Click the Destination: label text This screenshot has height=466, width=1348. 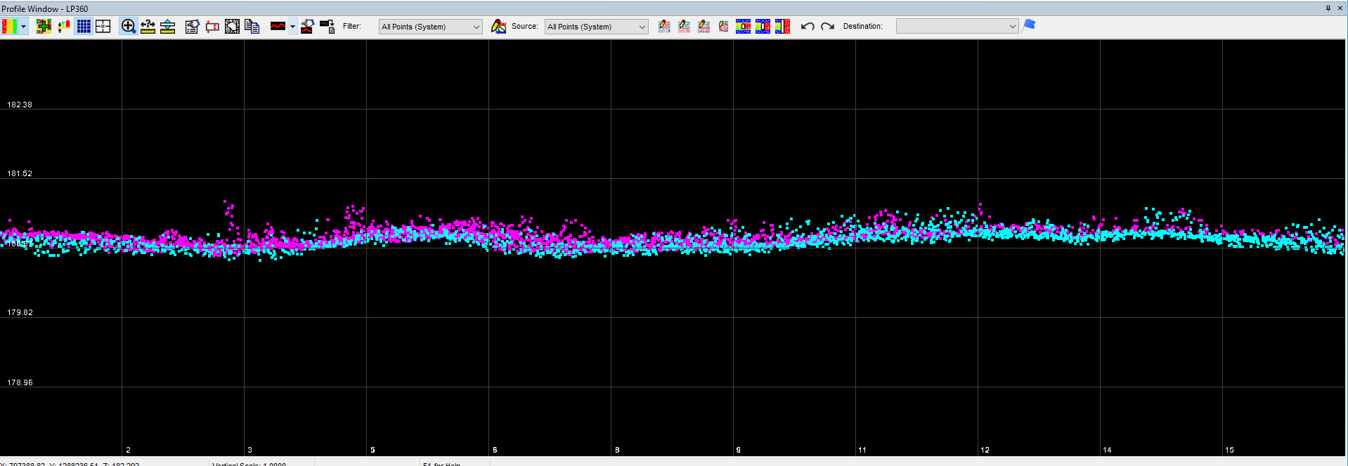click(863, 26)
